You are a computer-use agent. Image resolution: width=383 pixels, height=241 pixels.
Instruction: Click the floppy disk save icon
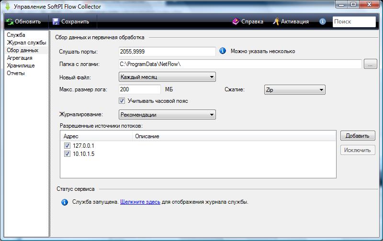tap(56, 22)
